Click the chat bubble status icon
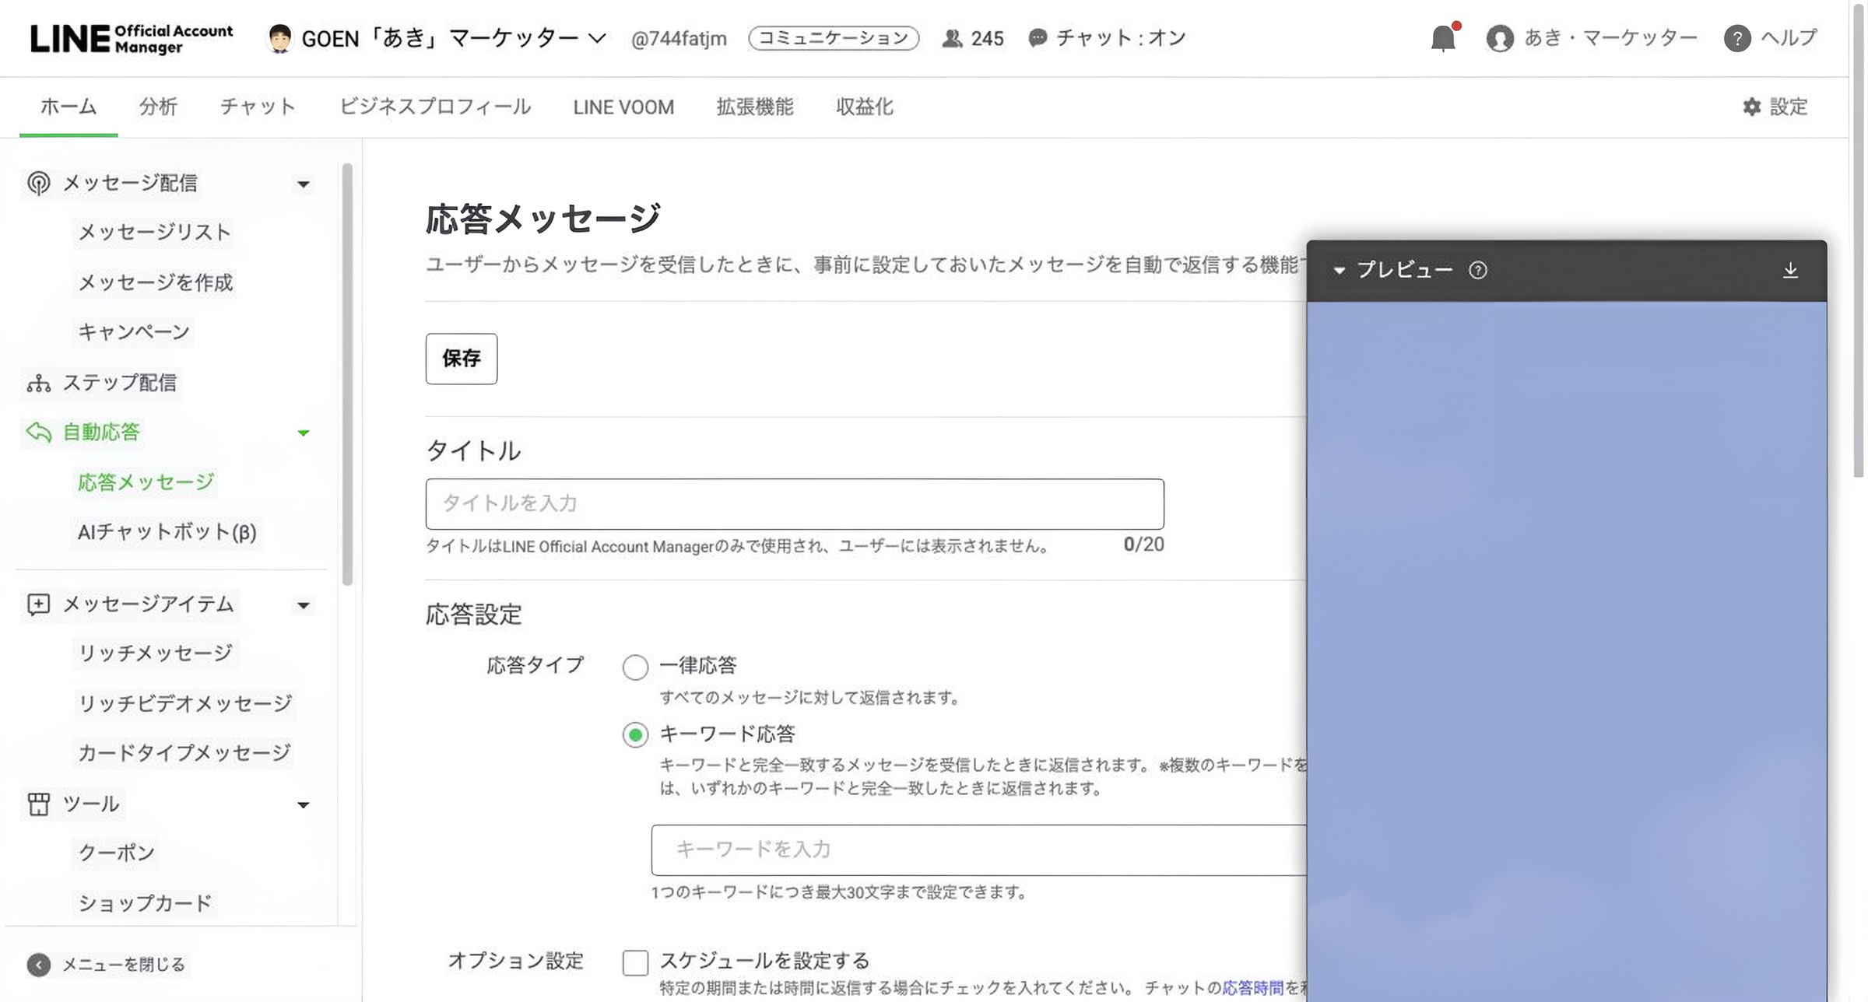Viewport: 1868px width, 1002px height. pyautogui.click(x=1038, y=38)
